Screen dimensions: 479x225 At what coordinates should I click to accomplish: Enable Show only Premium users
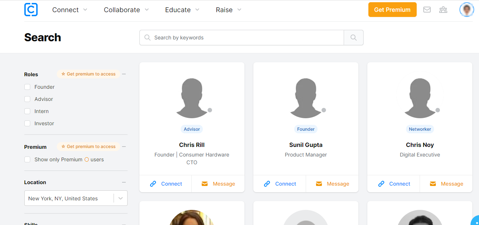[x=27, y=159]
